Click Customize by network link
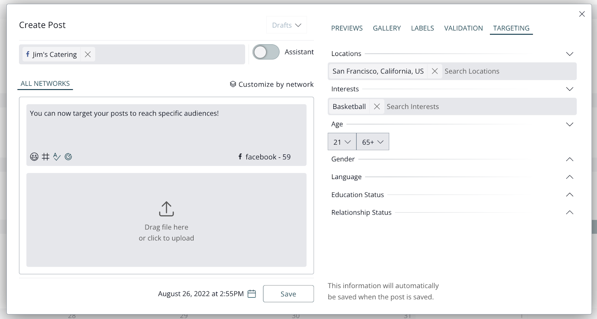The image size is (597, 319). [x=276, y=84]
